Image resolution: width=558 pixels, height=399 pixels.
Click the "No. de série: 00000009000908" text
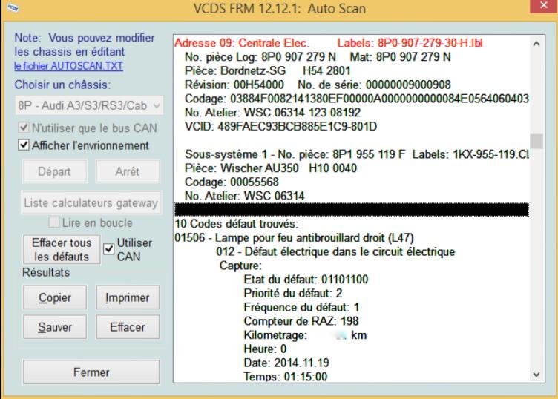coord(375,85)
